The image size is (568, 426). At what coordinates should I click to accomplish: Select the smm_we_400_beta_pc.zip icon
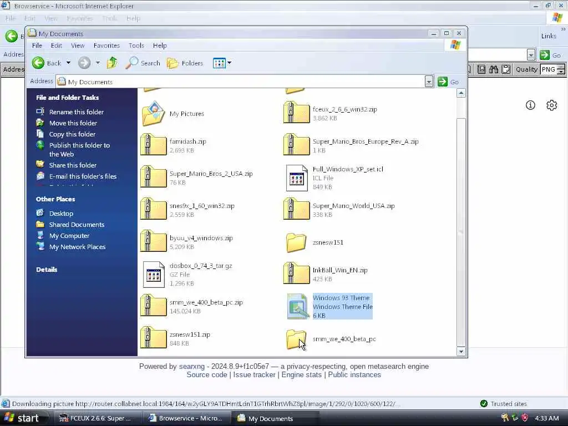154,306
